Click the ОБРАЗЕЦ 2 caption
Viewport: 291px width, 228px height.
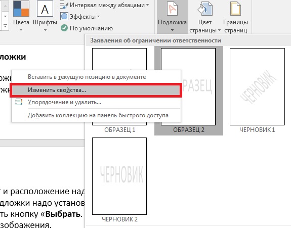point(189,130)
